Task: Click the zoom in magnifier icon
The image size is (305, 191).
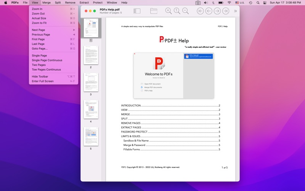Action: pyautogui.click(x=169, y=11)
